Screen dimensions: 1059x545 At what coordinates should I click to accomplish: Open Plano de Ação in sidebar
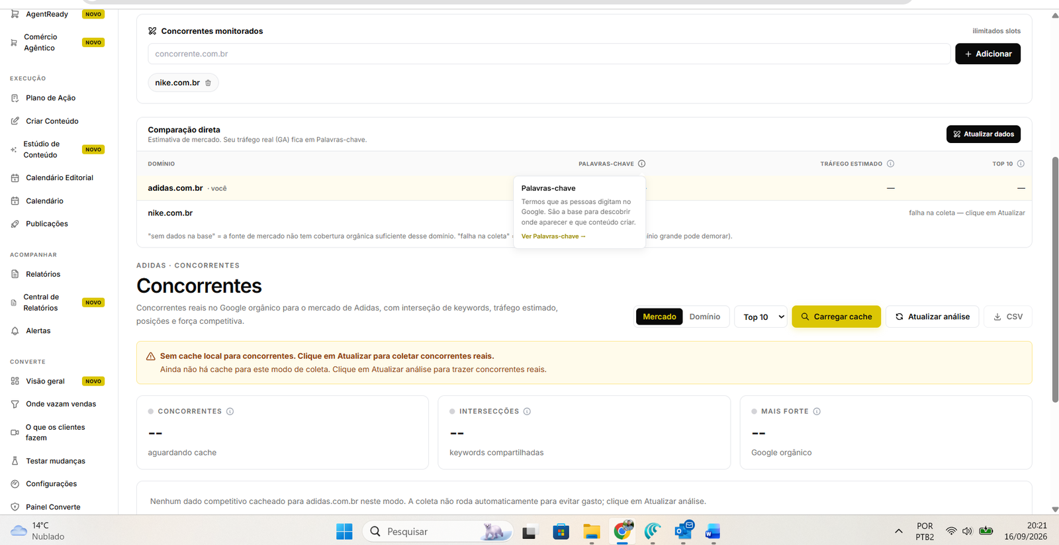coord(51,98)
